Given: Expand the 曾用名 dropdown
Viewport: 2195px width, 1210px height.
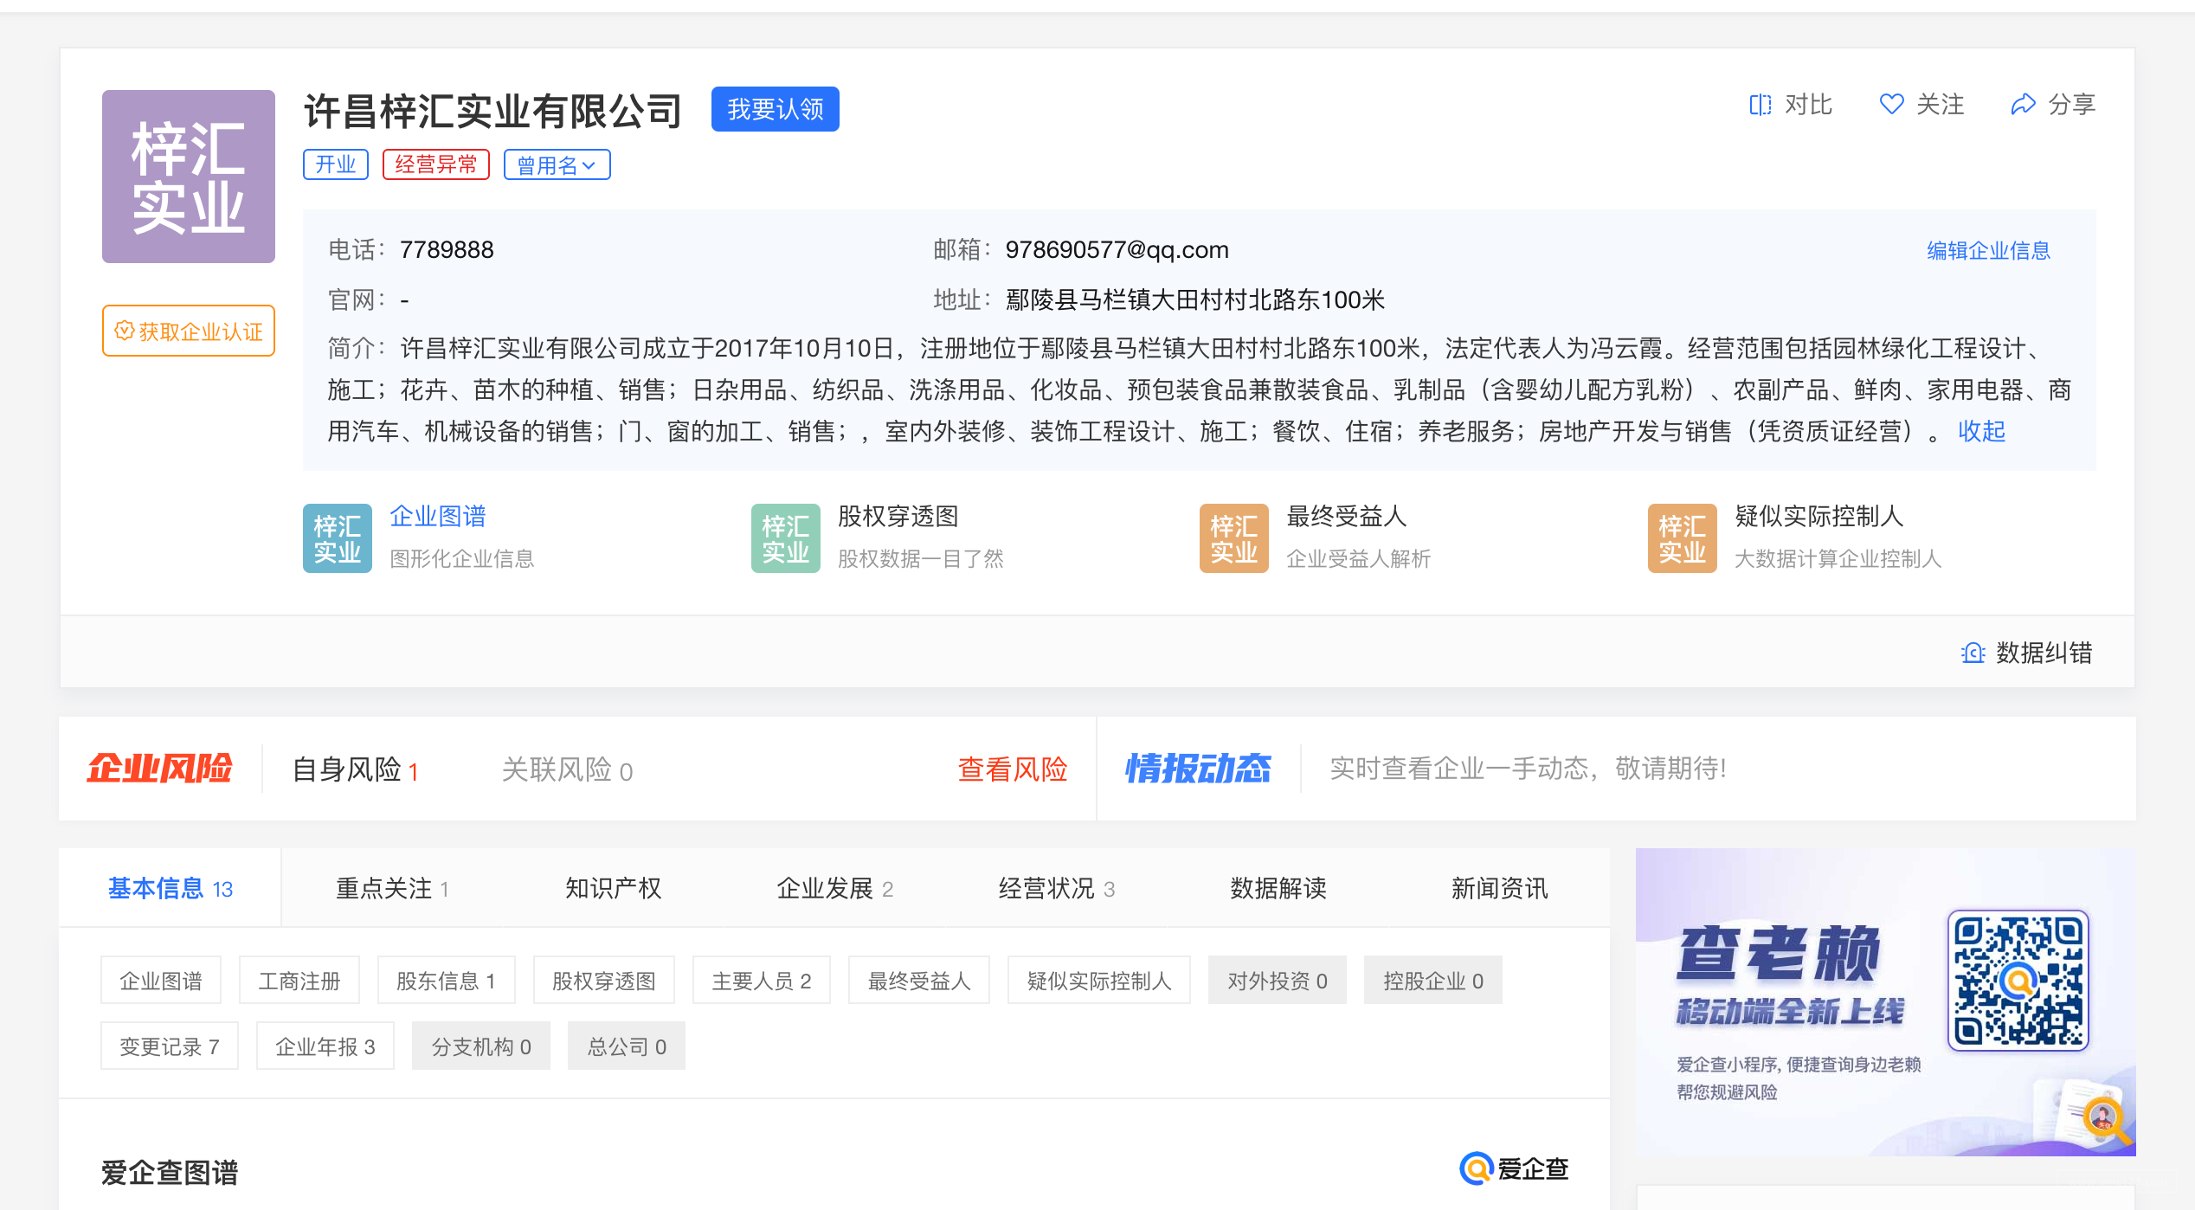Looking at the screenshot, I should (557, 164).
